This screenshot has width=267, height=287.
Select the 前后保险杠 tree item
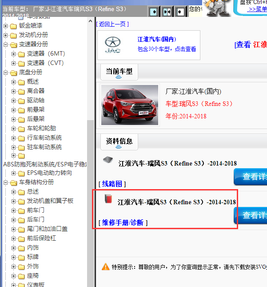click(41, 238)
